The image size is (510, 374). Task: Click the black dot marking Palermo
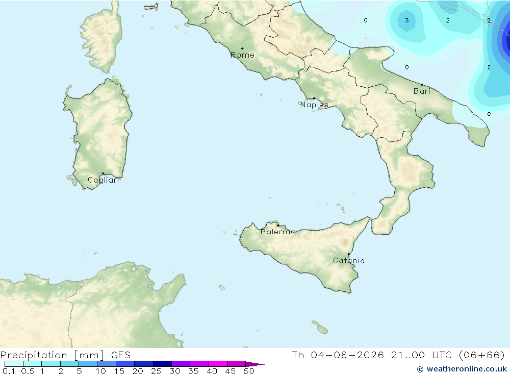coord(278,225)
